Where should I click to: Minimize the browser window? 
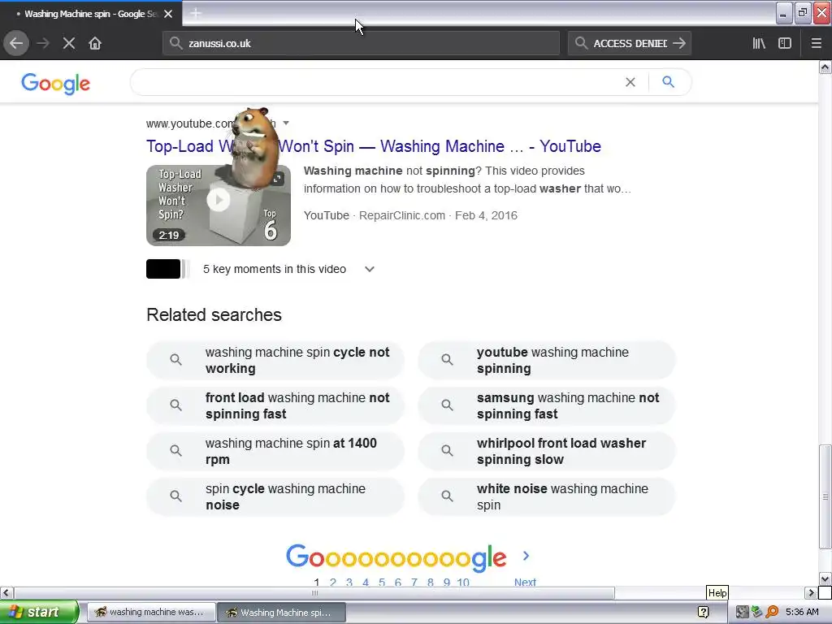pos(784,13)
